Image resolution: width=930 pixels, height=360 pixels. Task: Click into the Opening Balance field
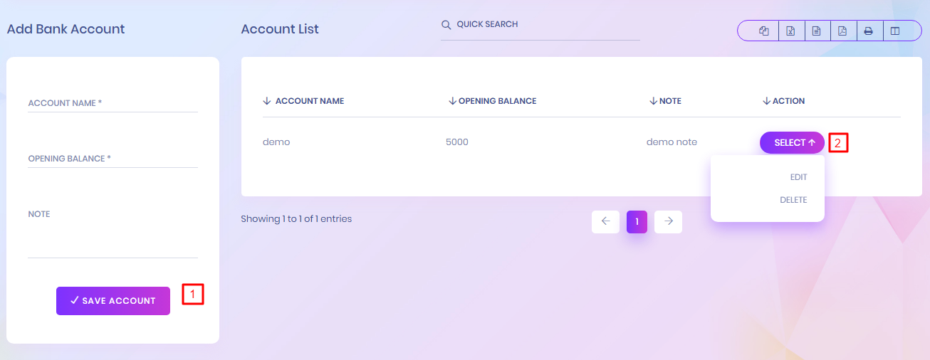point(113,159)
